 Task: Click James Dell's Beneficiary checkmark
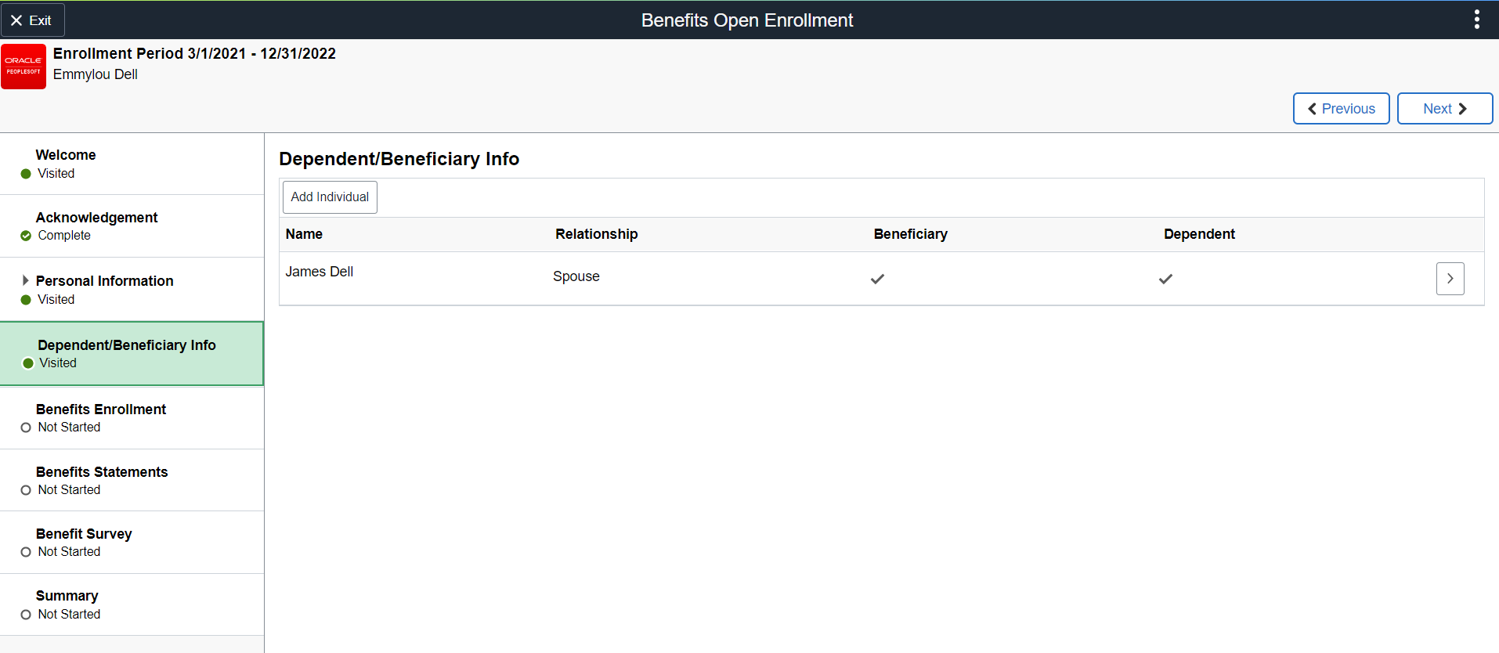(x=877, y=279)
